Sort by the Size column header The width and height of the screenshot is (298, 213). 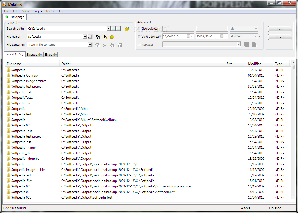pos(236,64)
